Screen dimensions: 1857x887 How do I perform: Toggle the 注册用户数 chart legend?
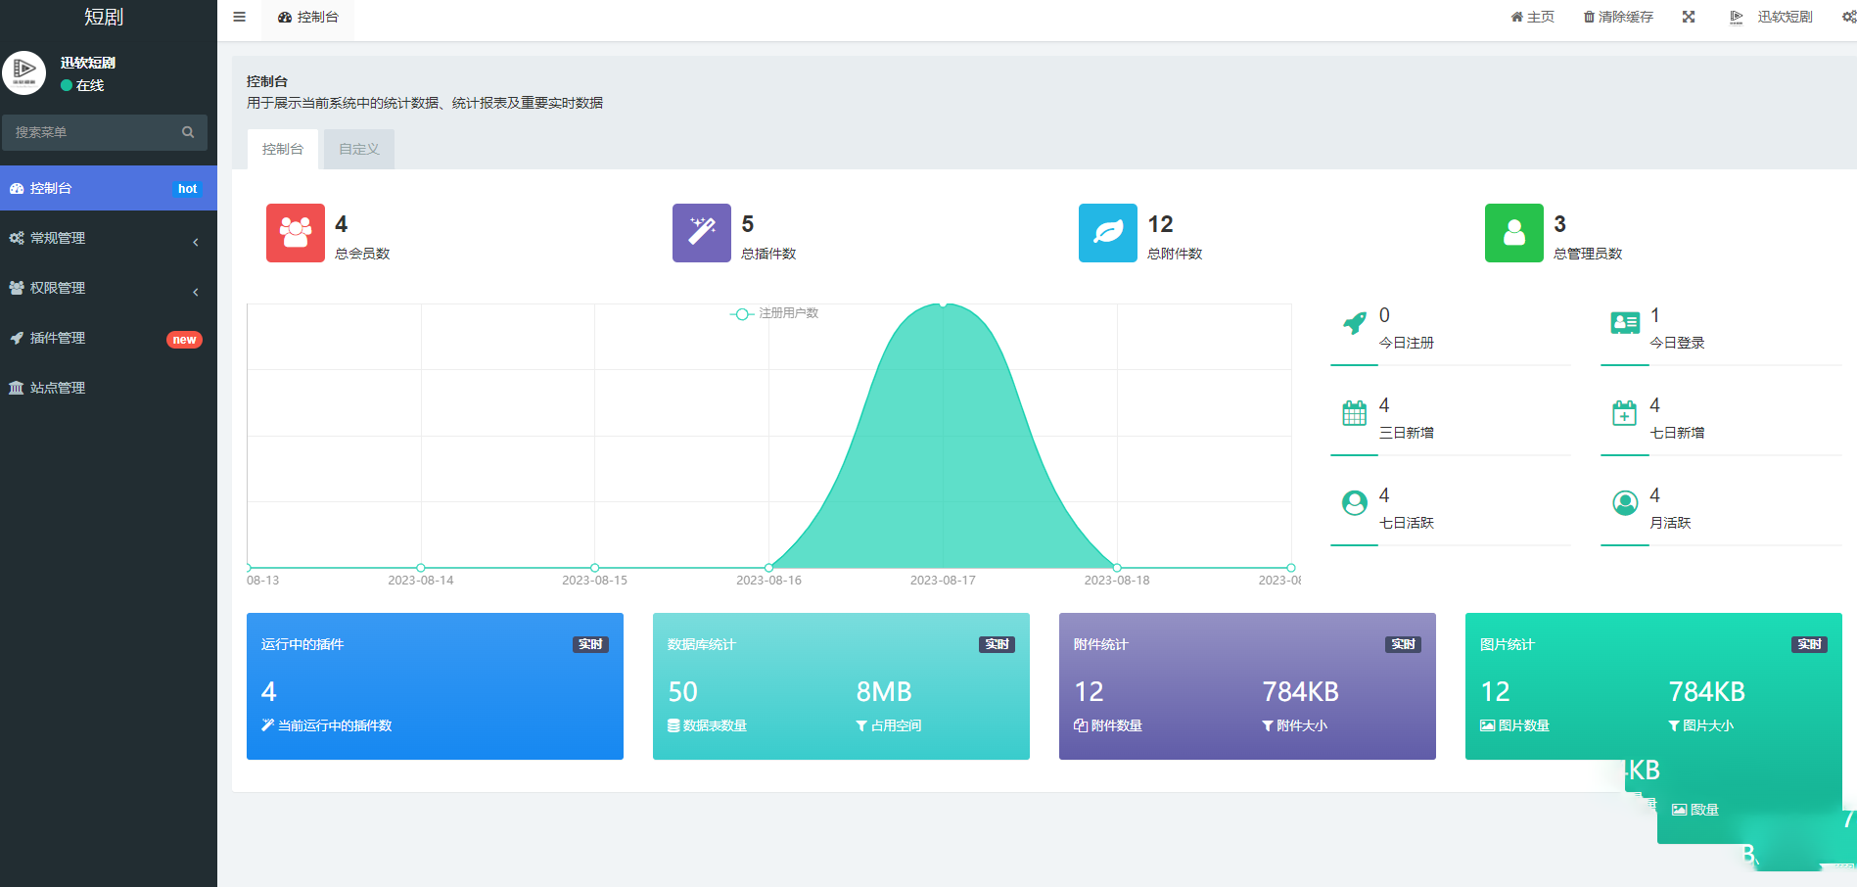(x=774, y=313)
